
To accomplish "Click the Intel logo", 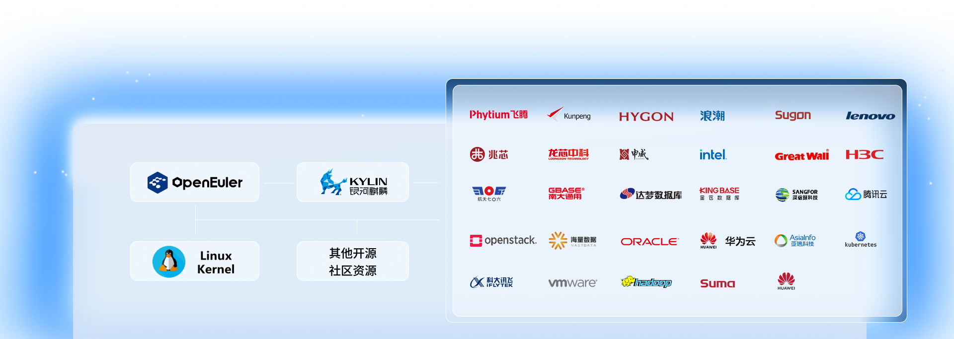I will (x=713, y=155).
